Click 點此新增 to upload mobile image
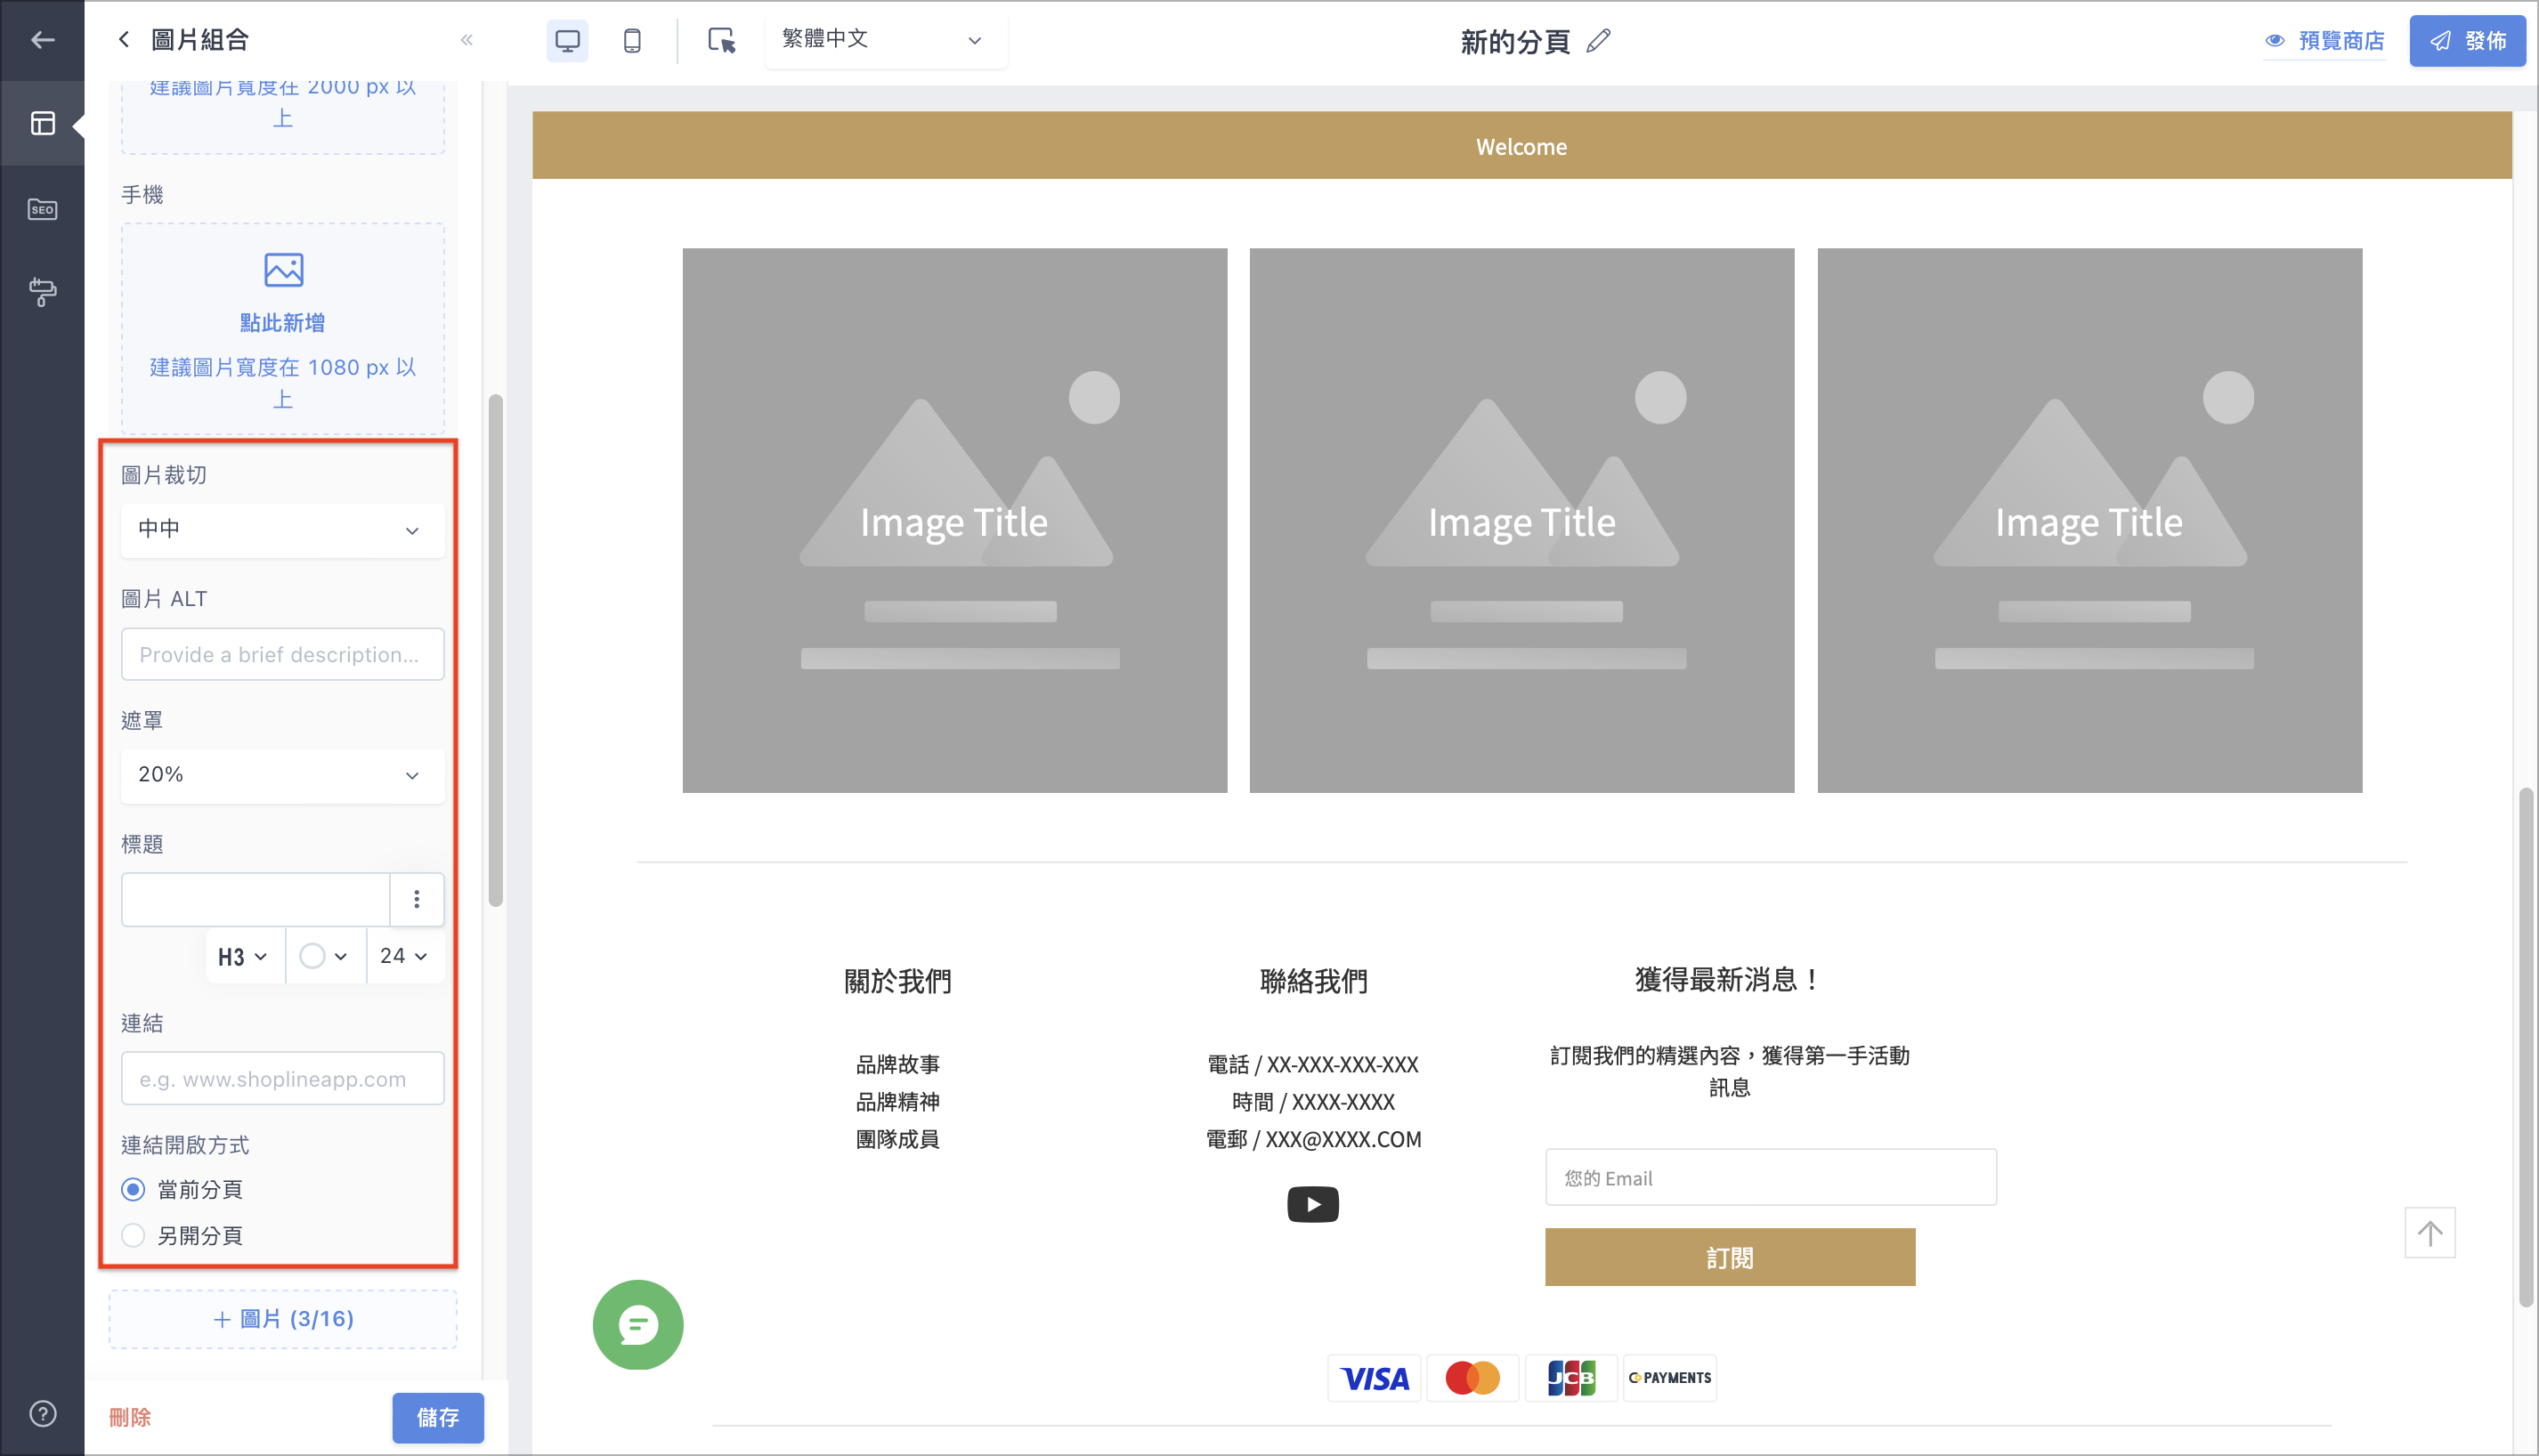The width and height of the screenshot is (2539, 1456). pyautogui.click(x=283, y=323)
